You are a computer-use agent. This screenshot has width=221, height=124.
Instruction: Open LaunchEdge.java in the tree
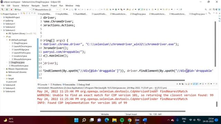tap(21, 50)
